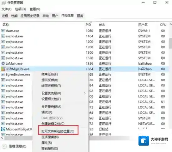
Task: Click the 简略信息(D) button label
Action: pyautogui.click(x=18, y=146)
